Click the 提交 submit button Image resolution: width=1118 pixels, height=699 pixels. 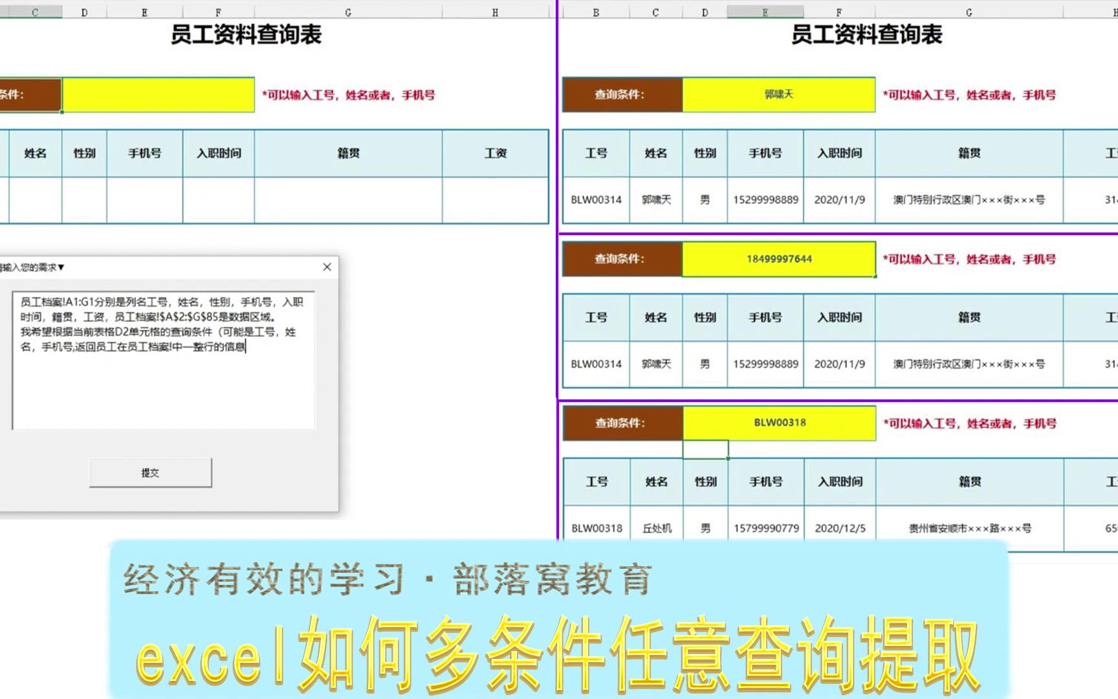[x=150, y=472]
